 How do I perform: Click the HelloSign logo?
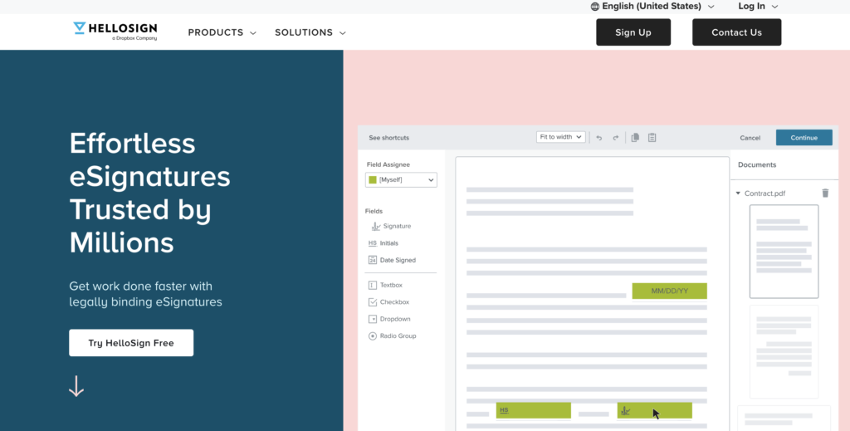tap(115, 32)
